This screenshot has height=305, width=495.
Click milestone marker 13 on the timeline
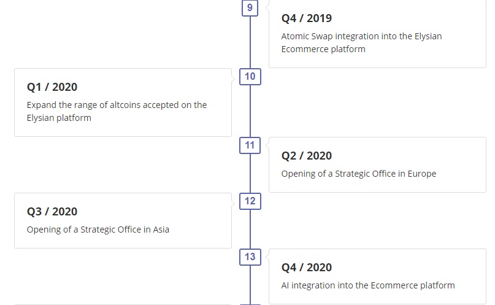[x=250, y=257]
